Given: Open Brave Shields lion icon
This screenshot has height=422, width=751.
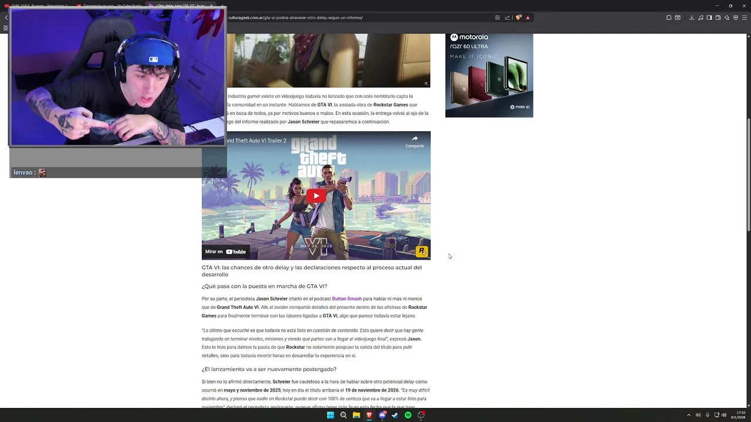Looking at the screenshot, I should pos(518,18).
